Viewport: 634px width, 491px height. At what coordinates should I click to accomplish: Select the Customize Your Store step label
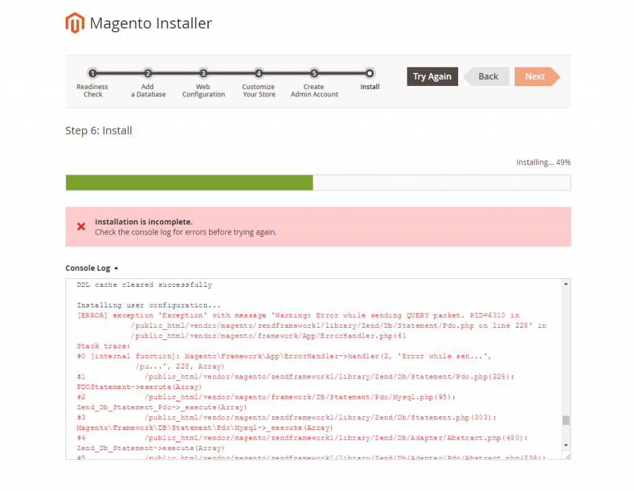(259, 90)
